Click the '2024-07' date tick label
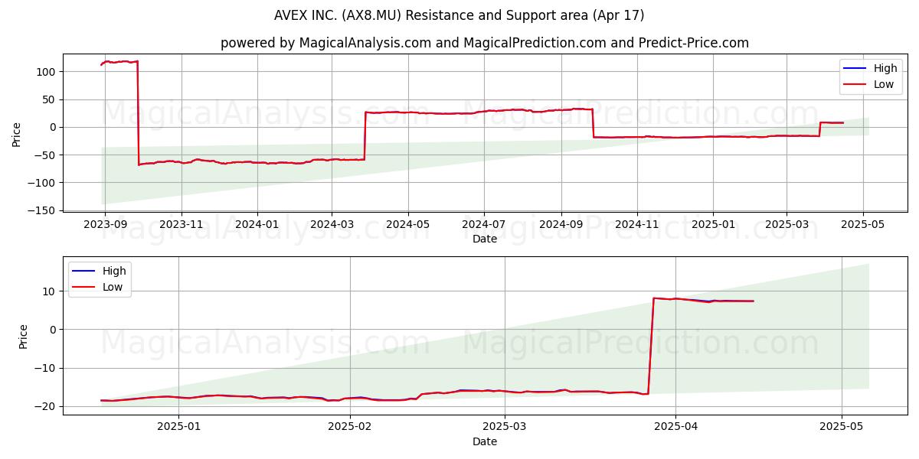The image size is (919, 459). pos(483,225)
